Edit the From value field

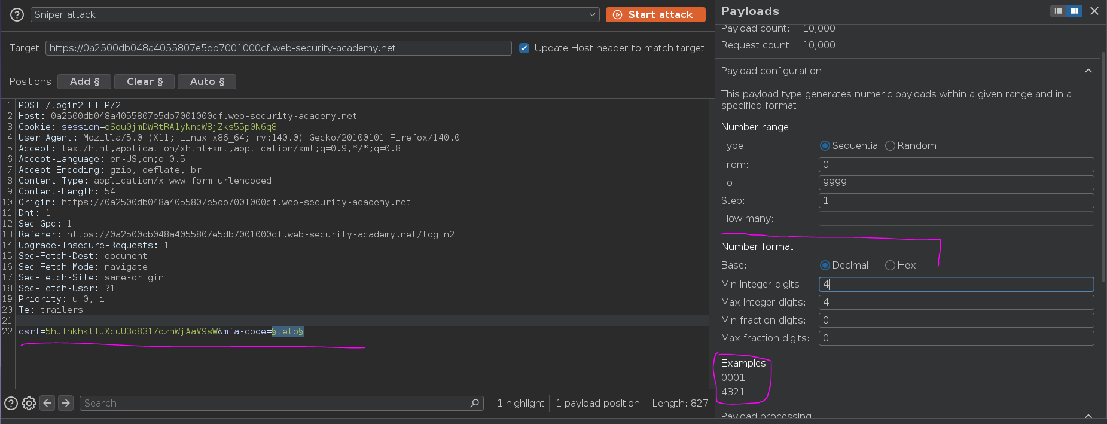[956, 164]
